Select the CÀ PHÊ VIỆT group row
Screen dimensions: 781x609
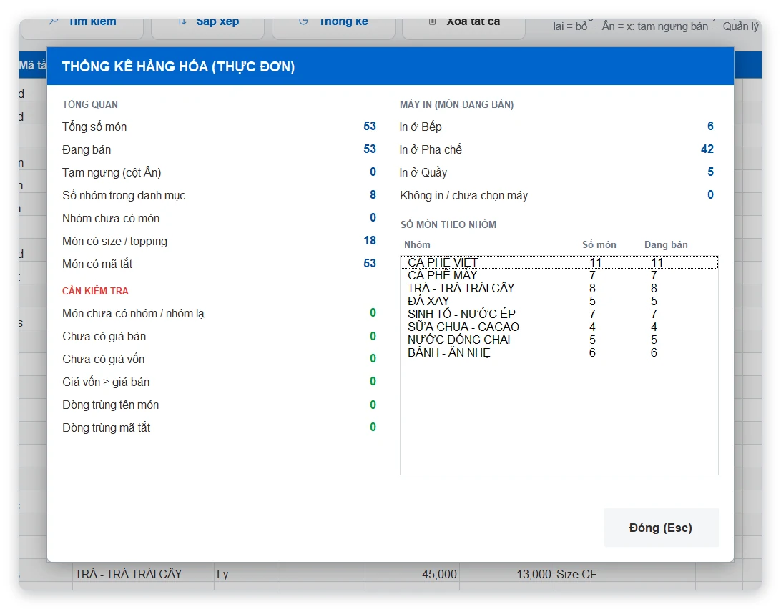click(x=559, y=262)
